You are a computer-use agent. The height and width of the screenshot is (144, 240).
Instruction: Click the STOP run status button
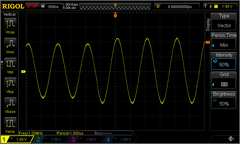click(x=32, y=6)
